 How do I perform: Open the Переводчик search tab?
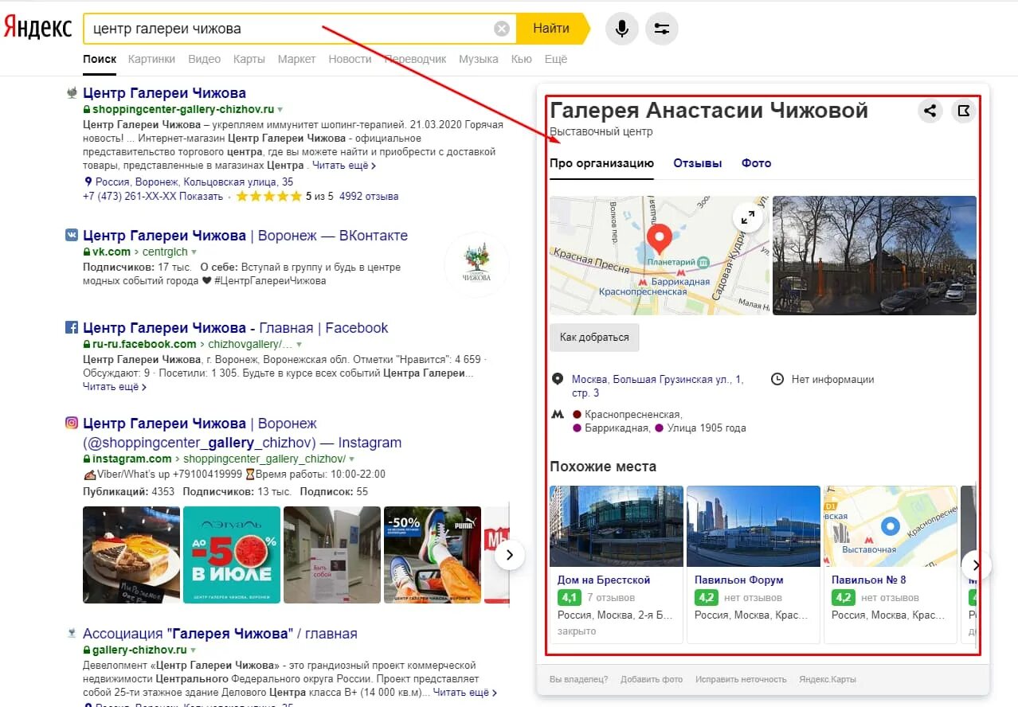tap(415, 59)
